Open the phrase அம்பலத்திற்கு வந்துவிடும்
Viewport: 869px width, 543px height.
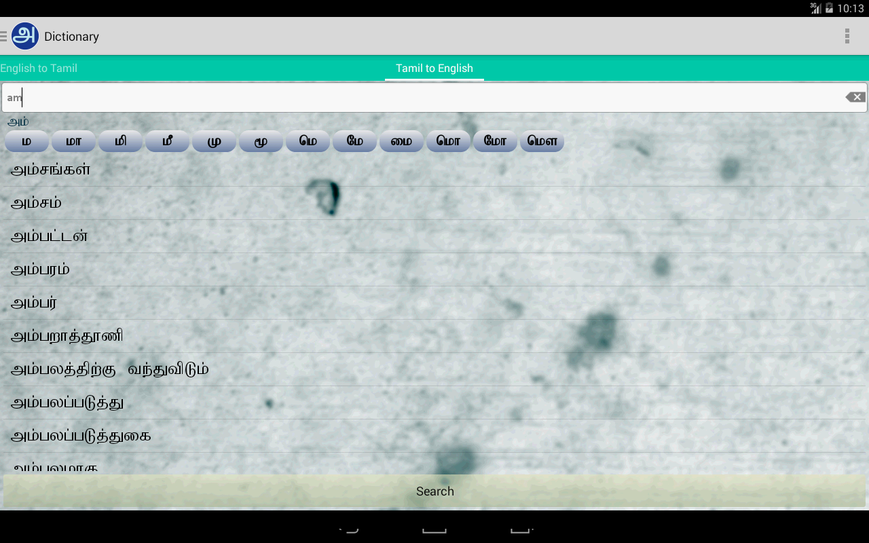(434, 369)
